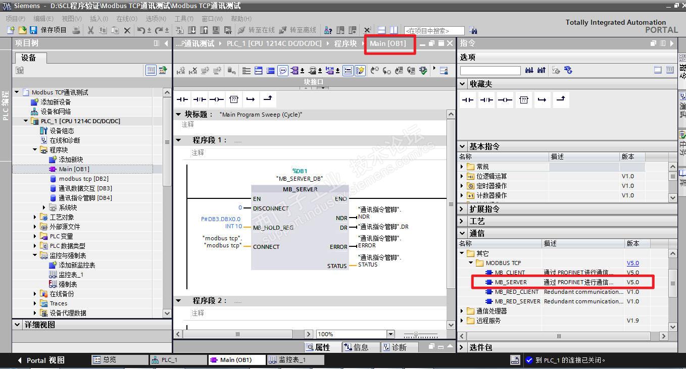Viewport: 686px width, 369px height.
Task: Search downward in the instructions pane
Action: 529,70
